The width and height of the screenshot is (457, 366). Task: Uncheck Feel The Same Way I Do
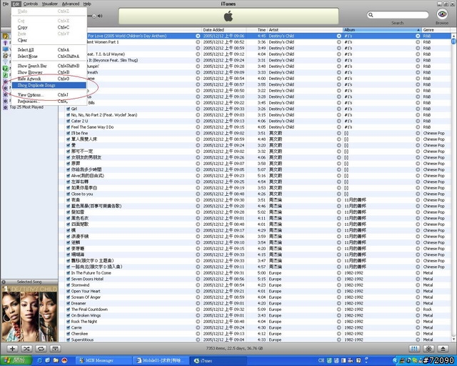(69, 127)
